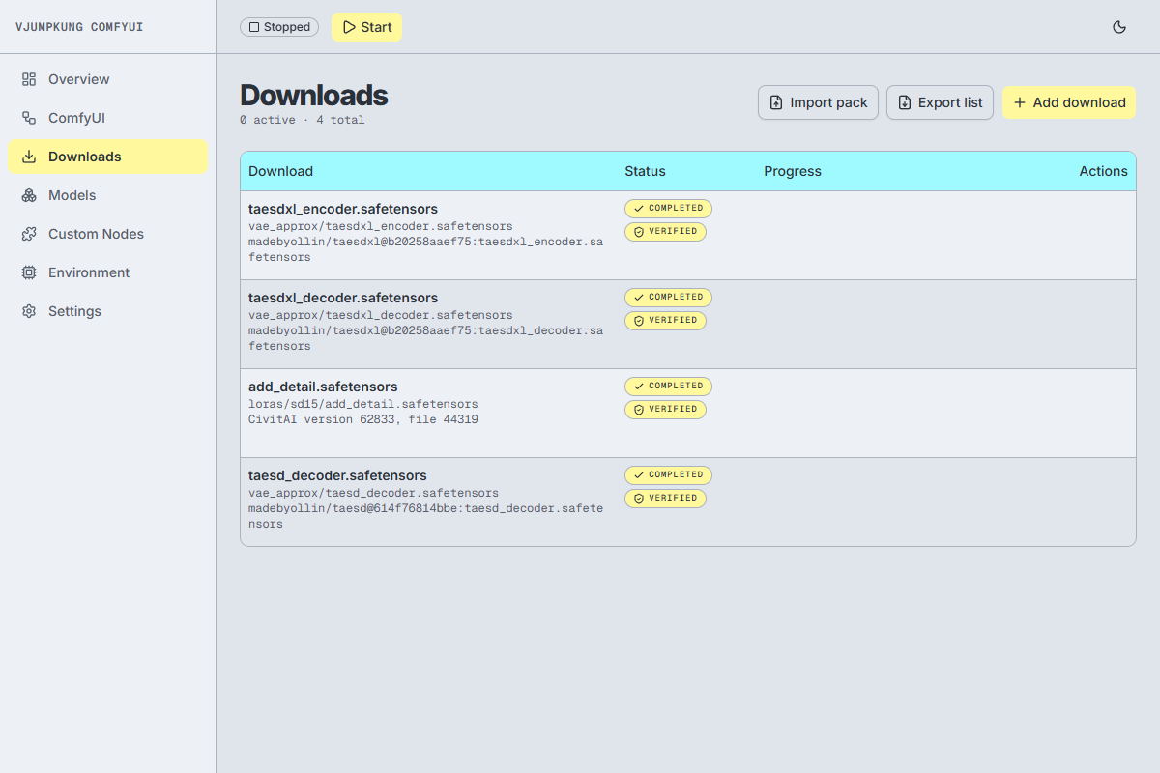Open the Models page
This screenshot has width=1160, height=773.
(107, 195)
